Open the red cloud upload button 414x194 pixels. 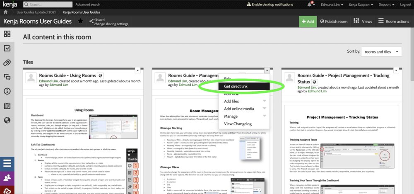[7, 190]
